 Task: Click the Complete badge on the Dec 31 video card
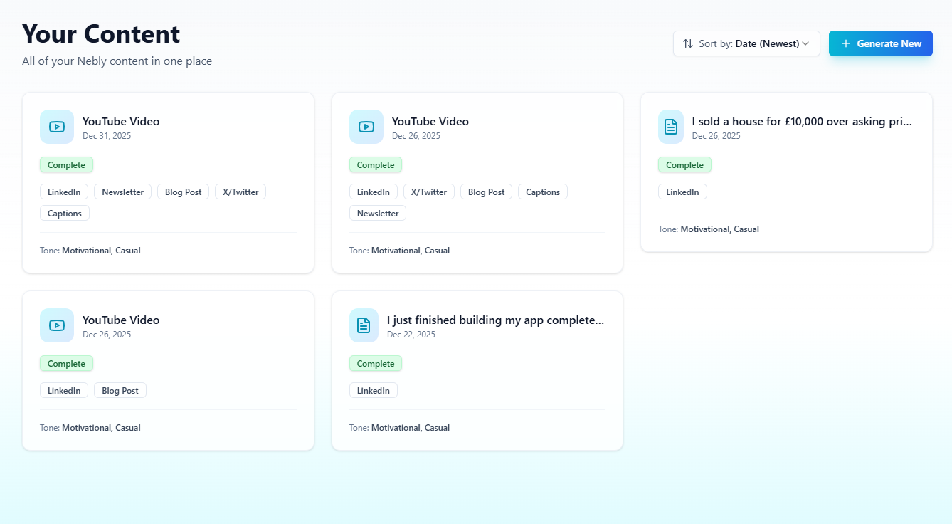coord(66,164)
